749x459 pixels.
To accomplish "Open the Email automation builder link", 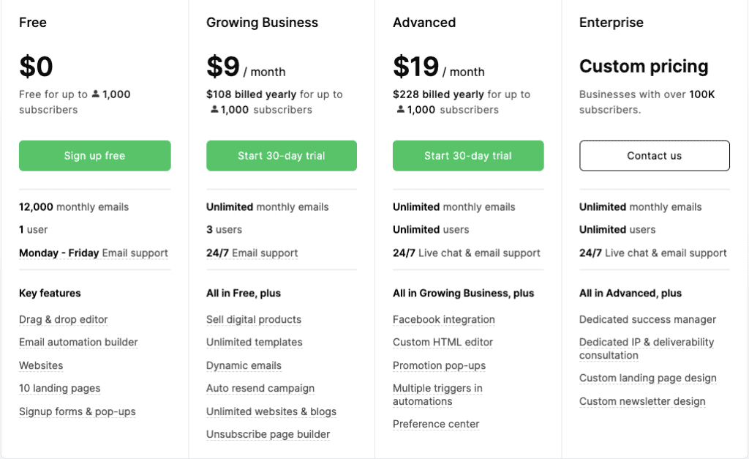I will (x=78, y=342).
